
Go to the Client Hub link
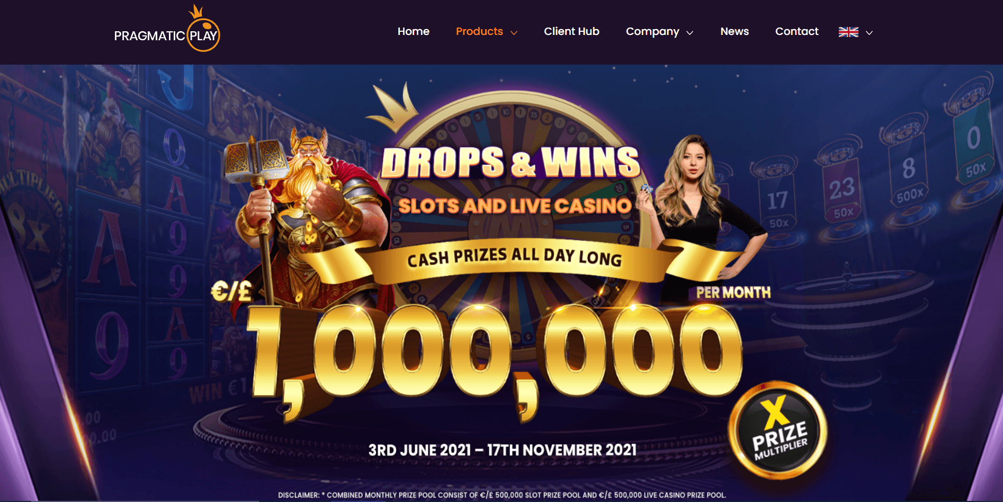(571, 31)
